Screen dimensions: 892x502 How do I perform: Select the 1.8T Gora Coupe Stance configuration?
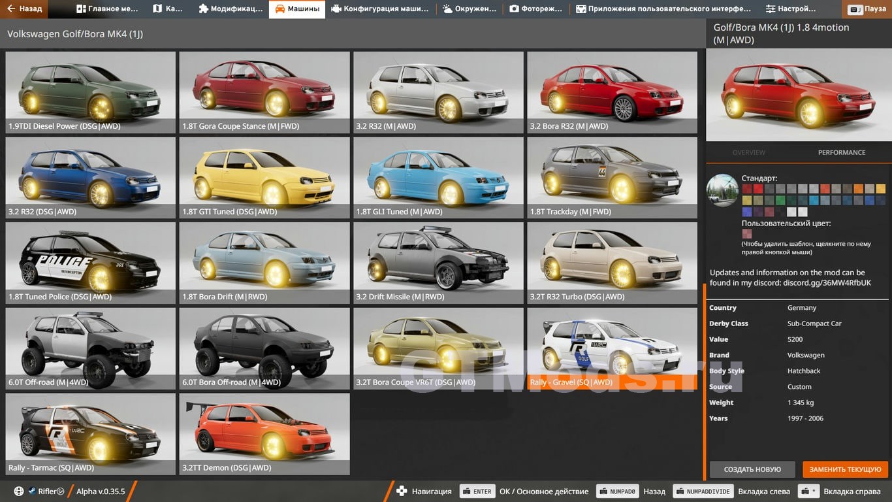(264, 93)
